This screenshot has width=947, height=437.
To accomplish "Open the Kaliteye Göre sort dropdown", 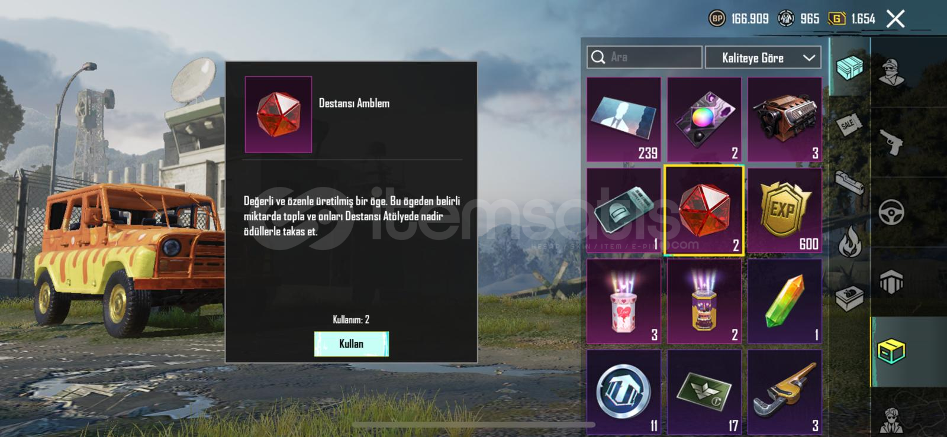I will (763, 58).
